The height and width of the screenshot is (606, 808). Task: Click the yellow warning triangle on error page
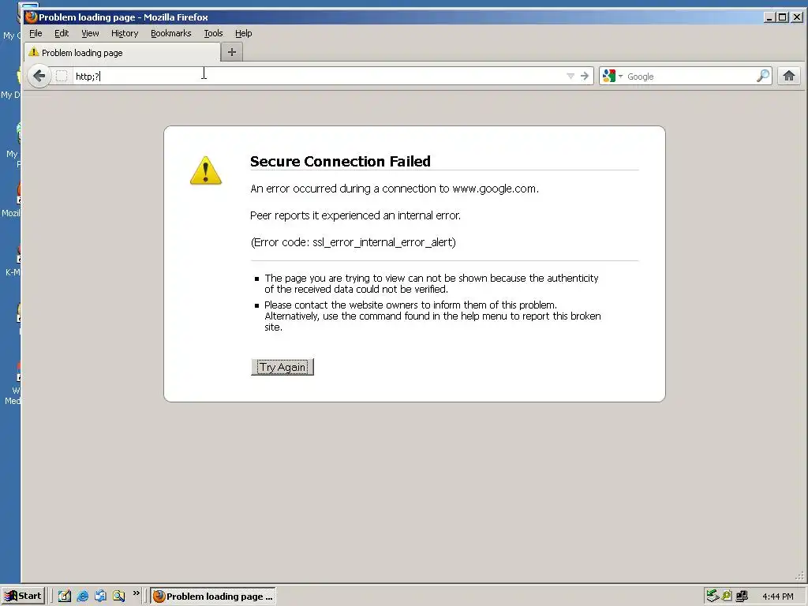206,170
